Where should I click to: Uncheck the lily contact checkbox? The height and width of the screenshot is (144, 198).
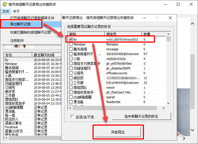coord(71,40)
